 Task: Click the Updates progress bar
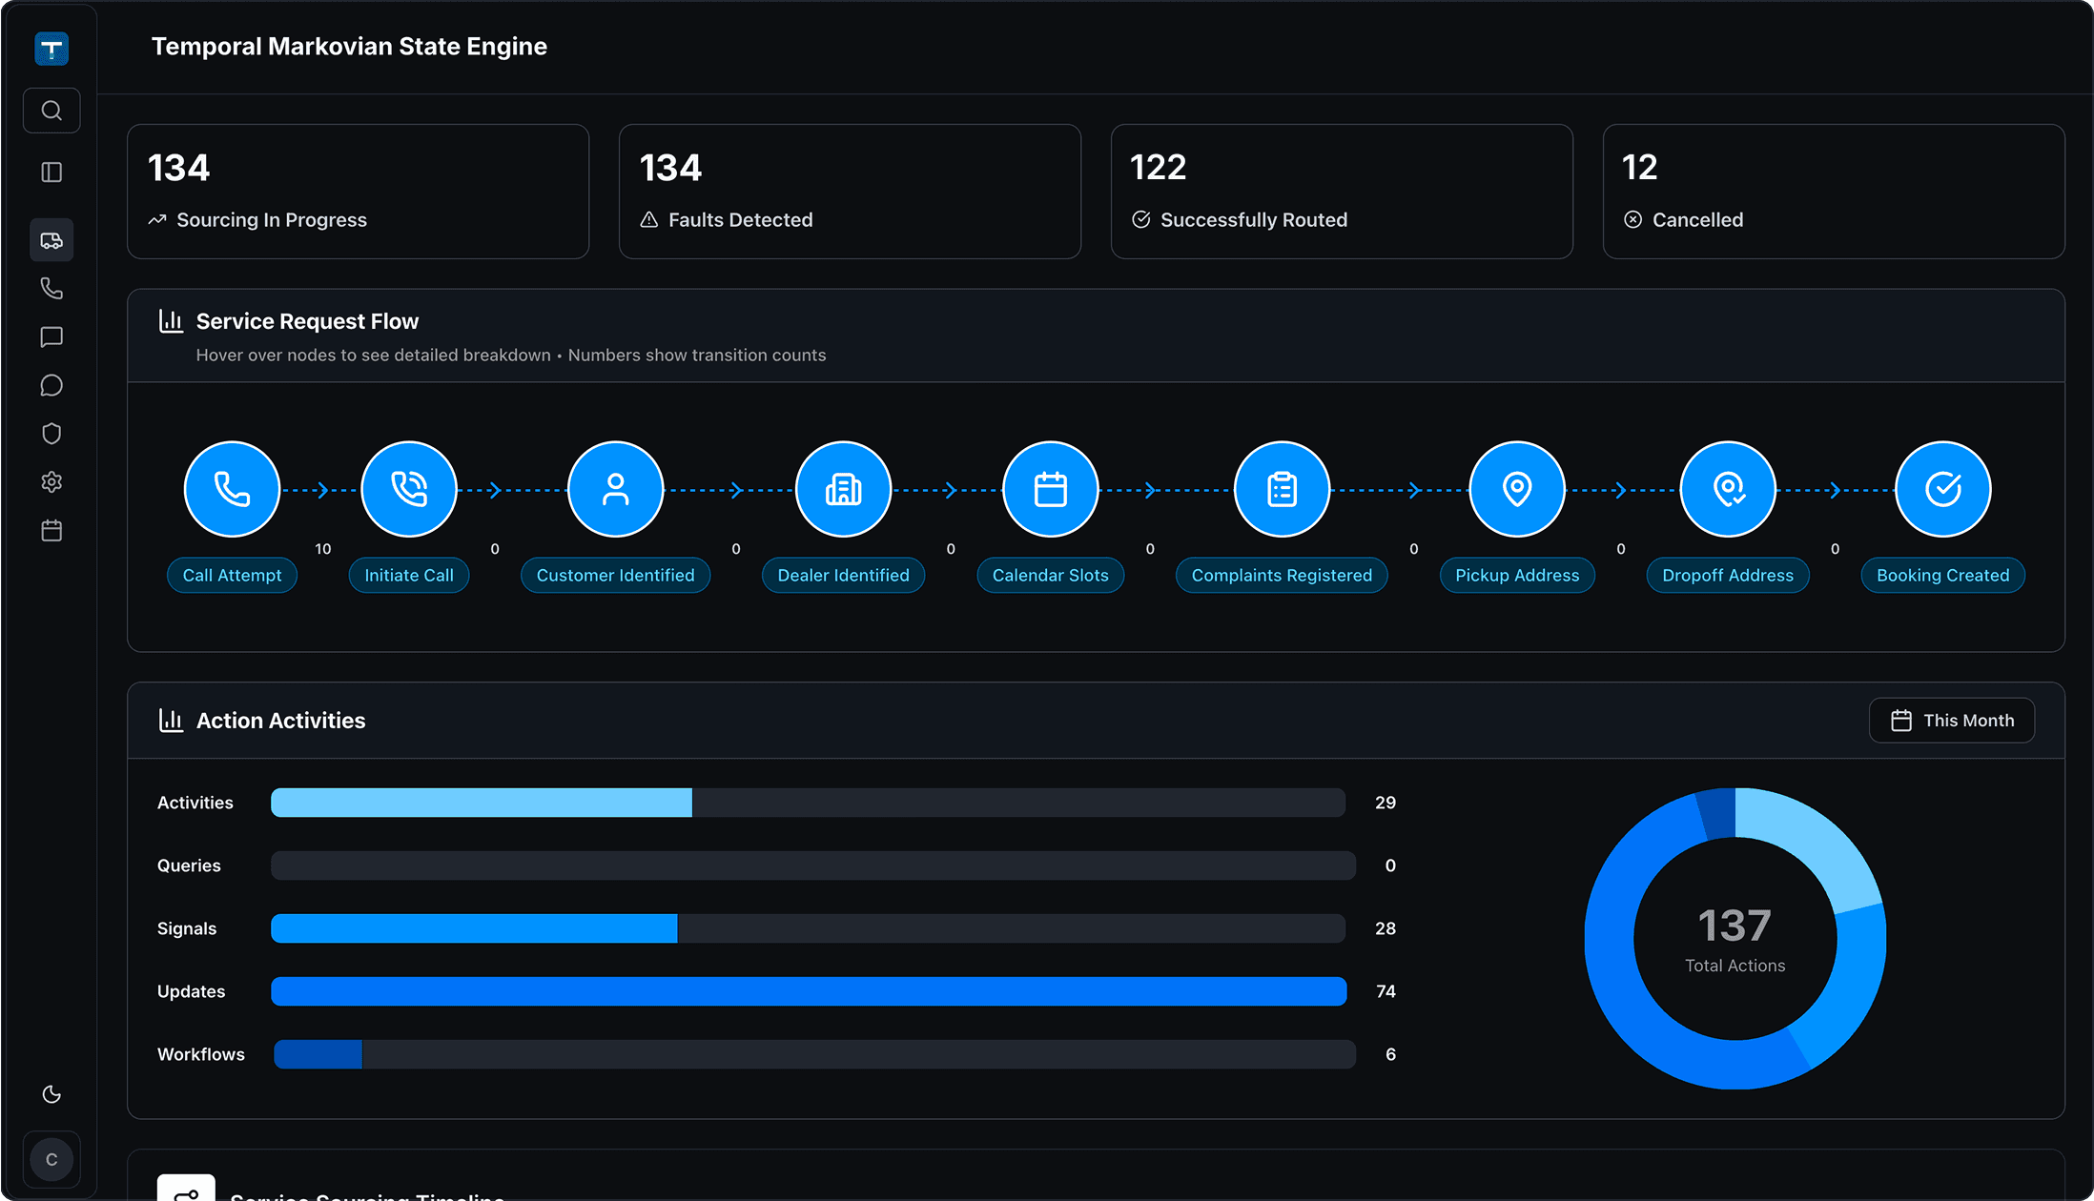point(809,991)
